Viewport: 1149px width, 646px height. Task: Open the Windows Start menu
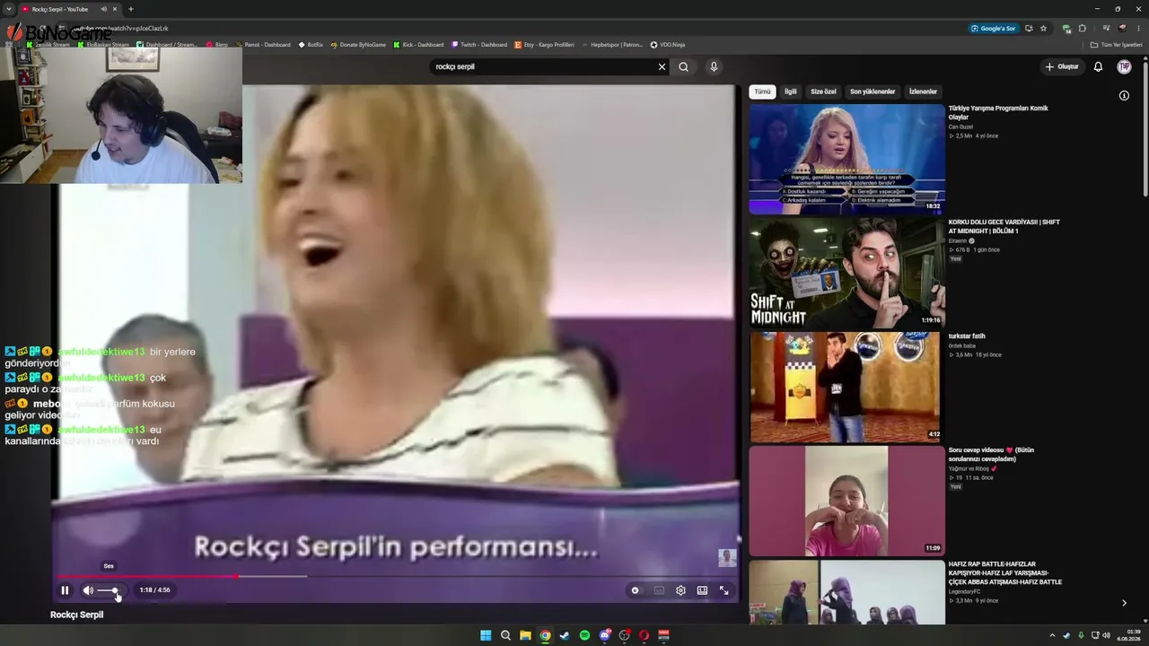tap(486, 635)
